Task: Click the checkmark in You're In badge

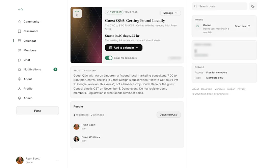Action: [x=108, y=12]
